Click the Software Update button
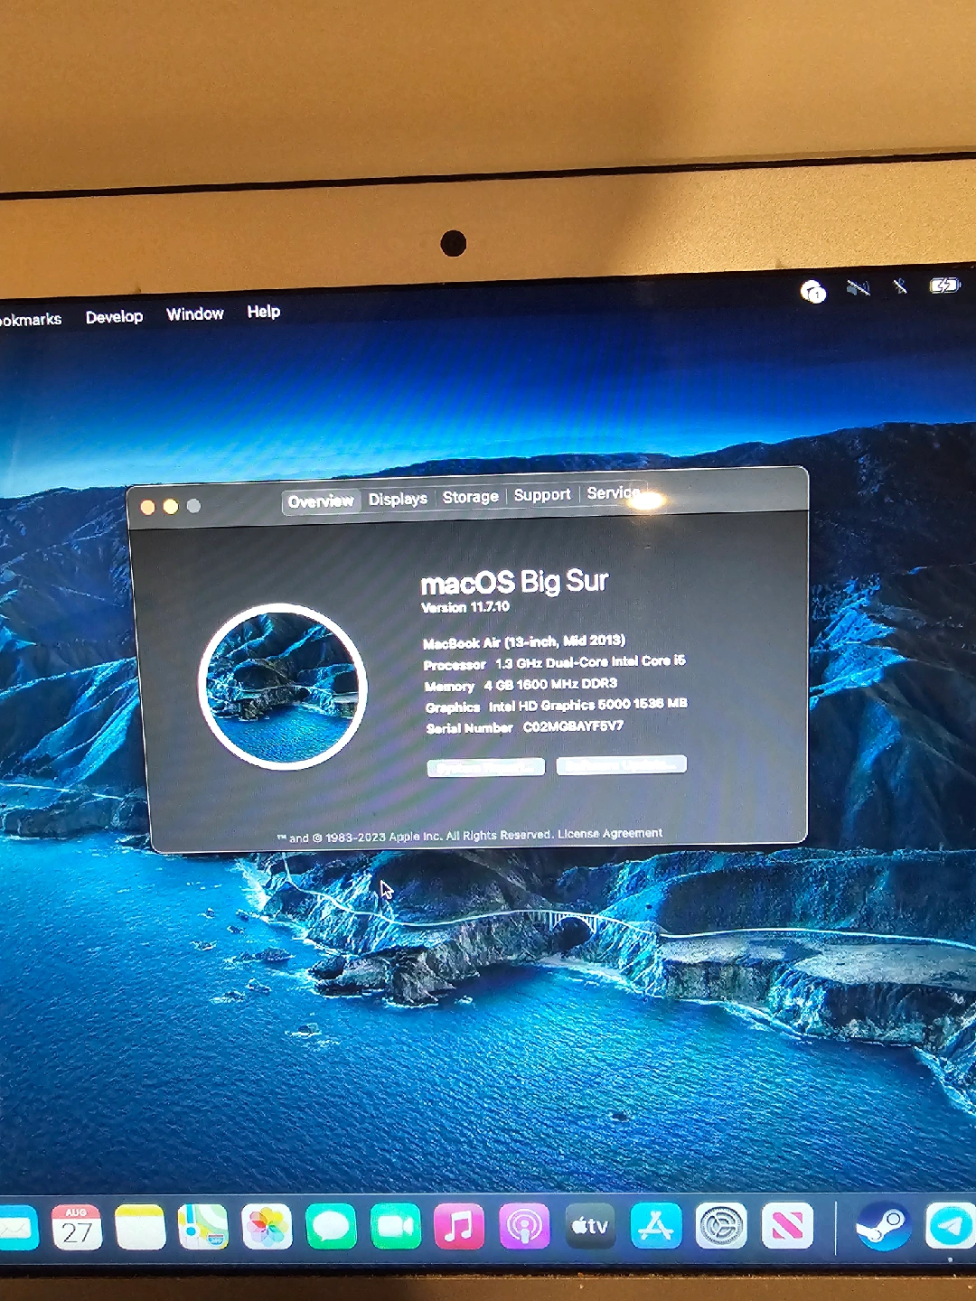976x1301 pixels. coord(622,765)
